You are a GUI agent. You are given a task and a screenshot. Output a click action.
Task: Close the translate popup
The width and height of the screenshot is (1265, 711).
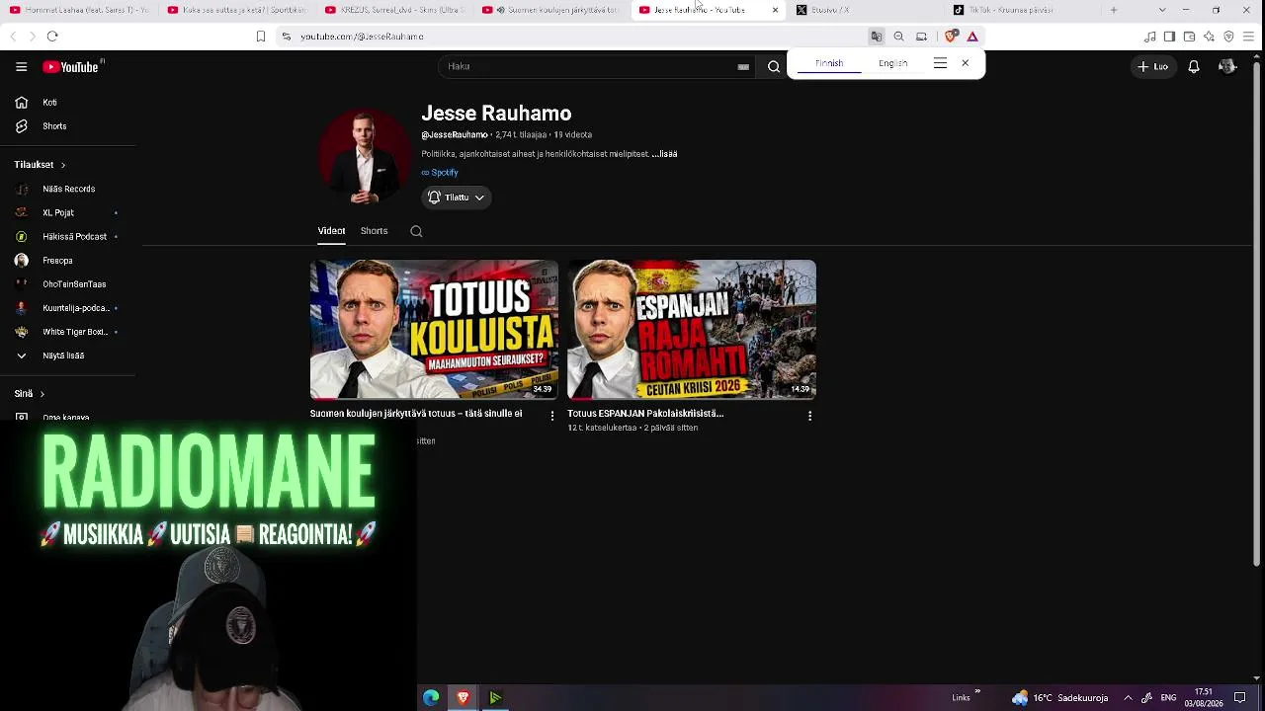(966, 63)
